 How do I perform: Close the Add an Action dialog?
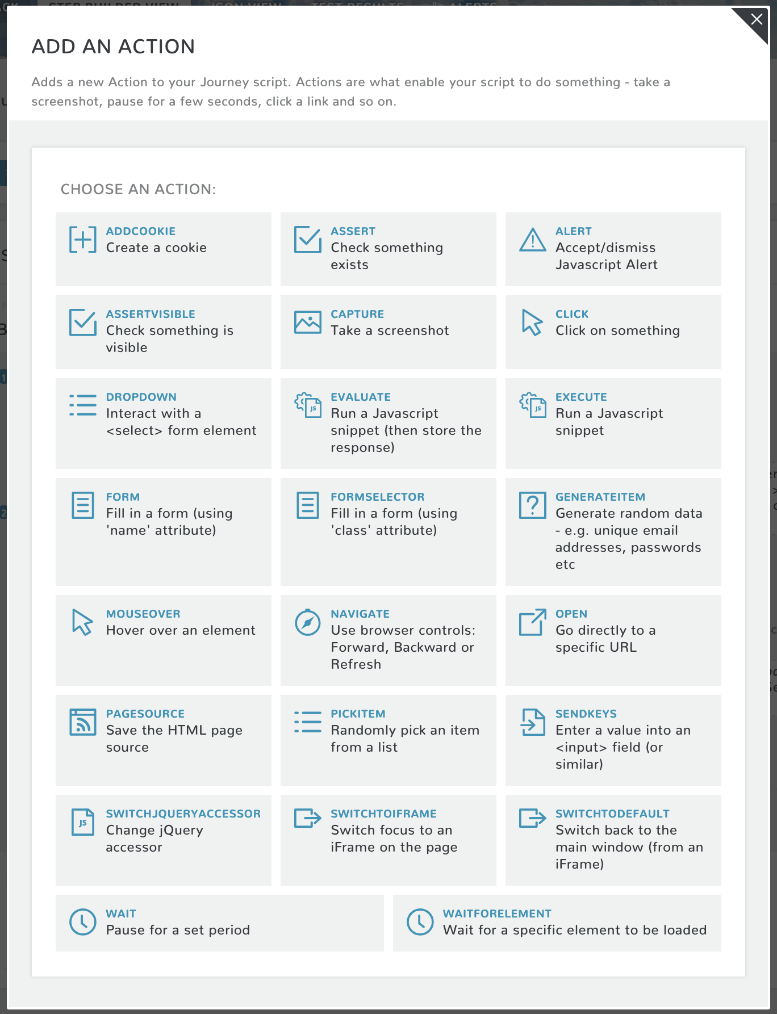pyautogui.click(x=756, y=20)
